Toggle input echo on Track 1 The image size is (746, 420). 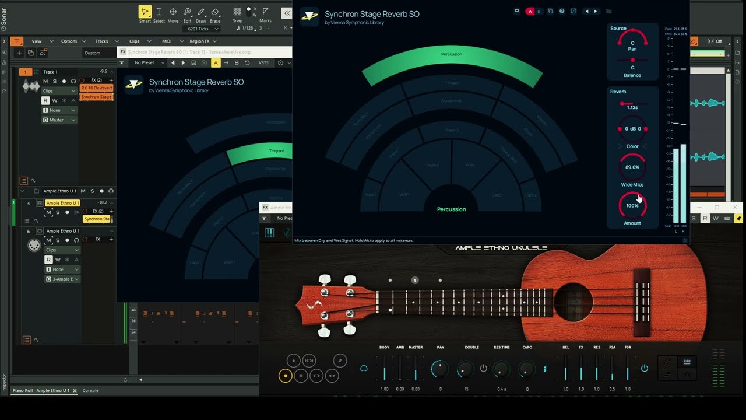[73, 81]
